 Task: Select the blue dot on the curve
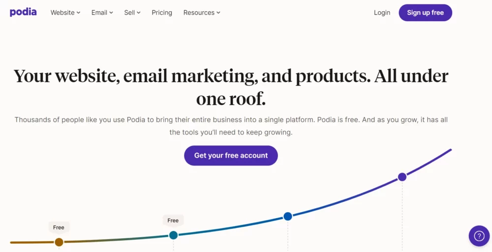pyautogui.click(x=288, y=216)
